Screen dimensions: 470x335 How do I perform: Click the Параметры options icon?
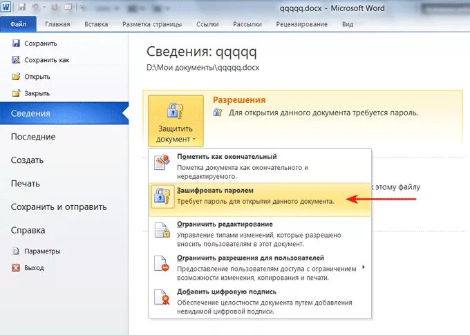click(x=16, y=251)
